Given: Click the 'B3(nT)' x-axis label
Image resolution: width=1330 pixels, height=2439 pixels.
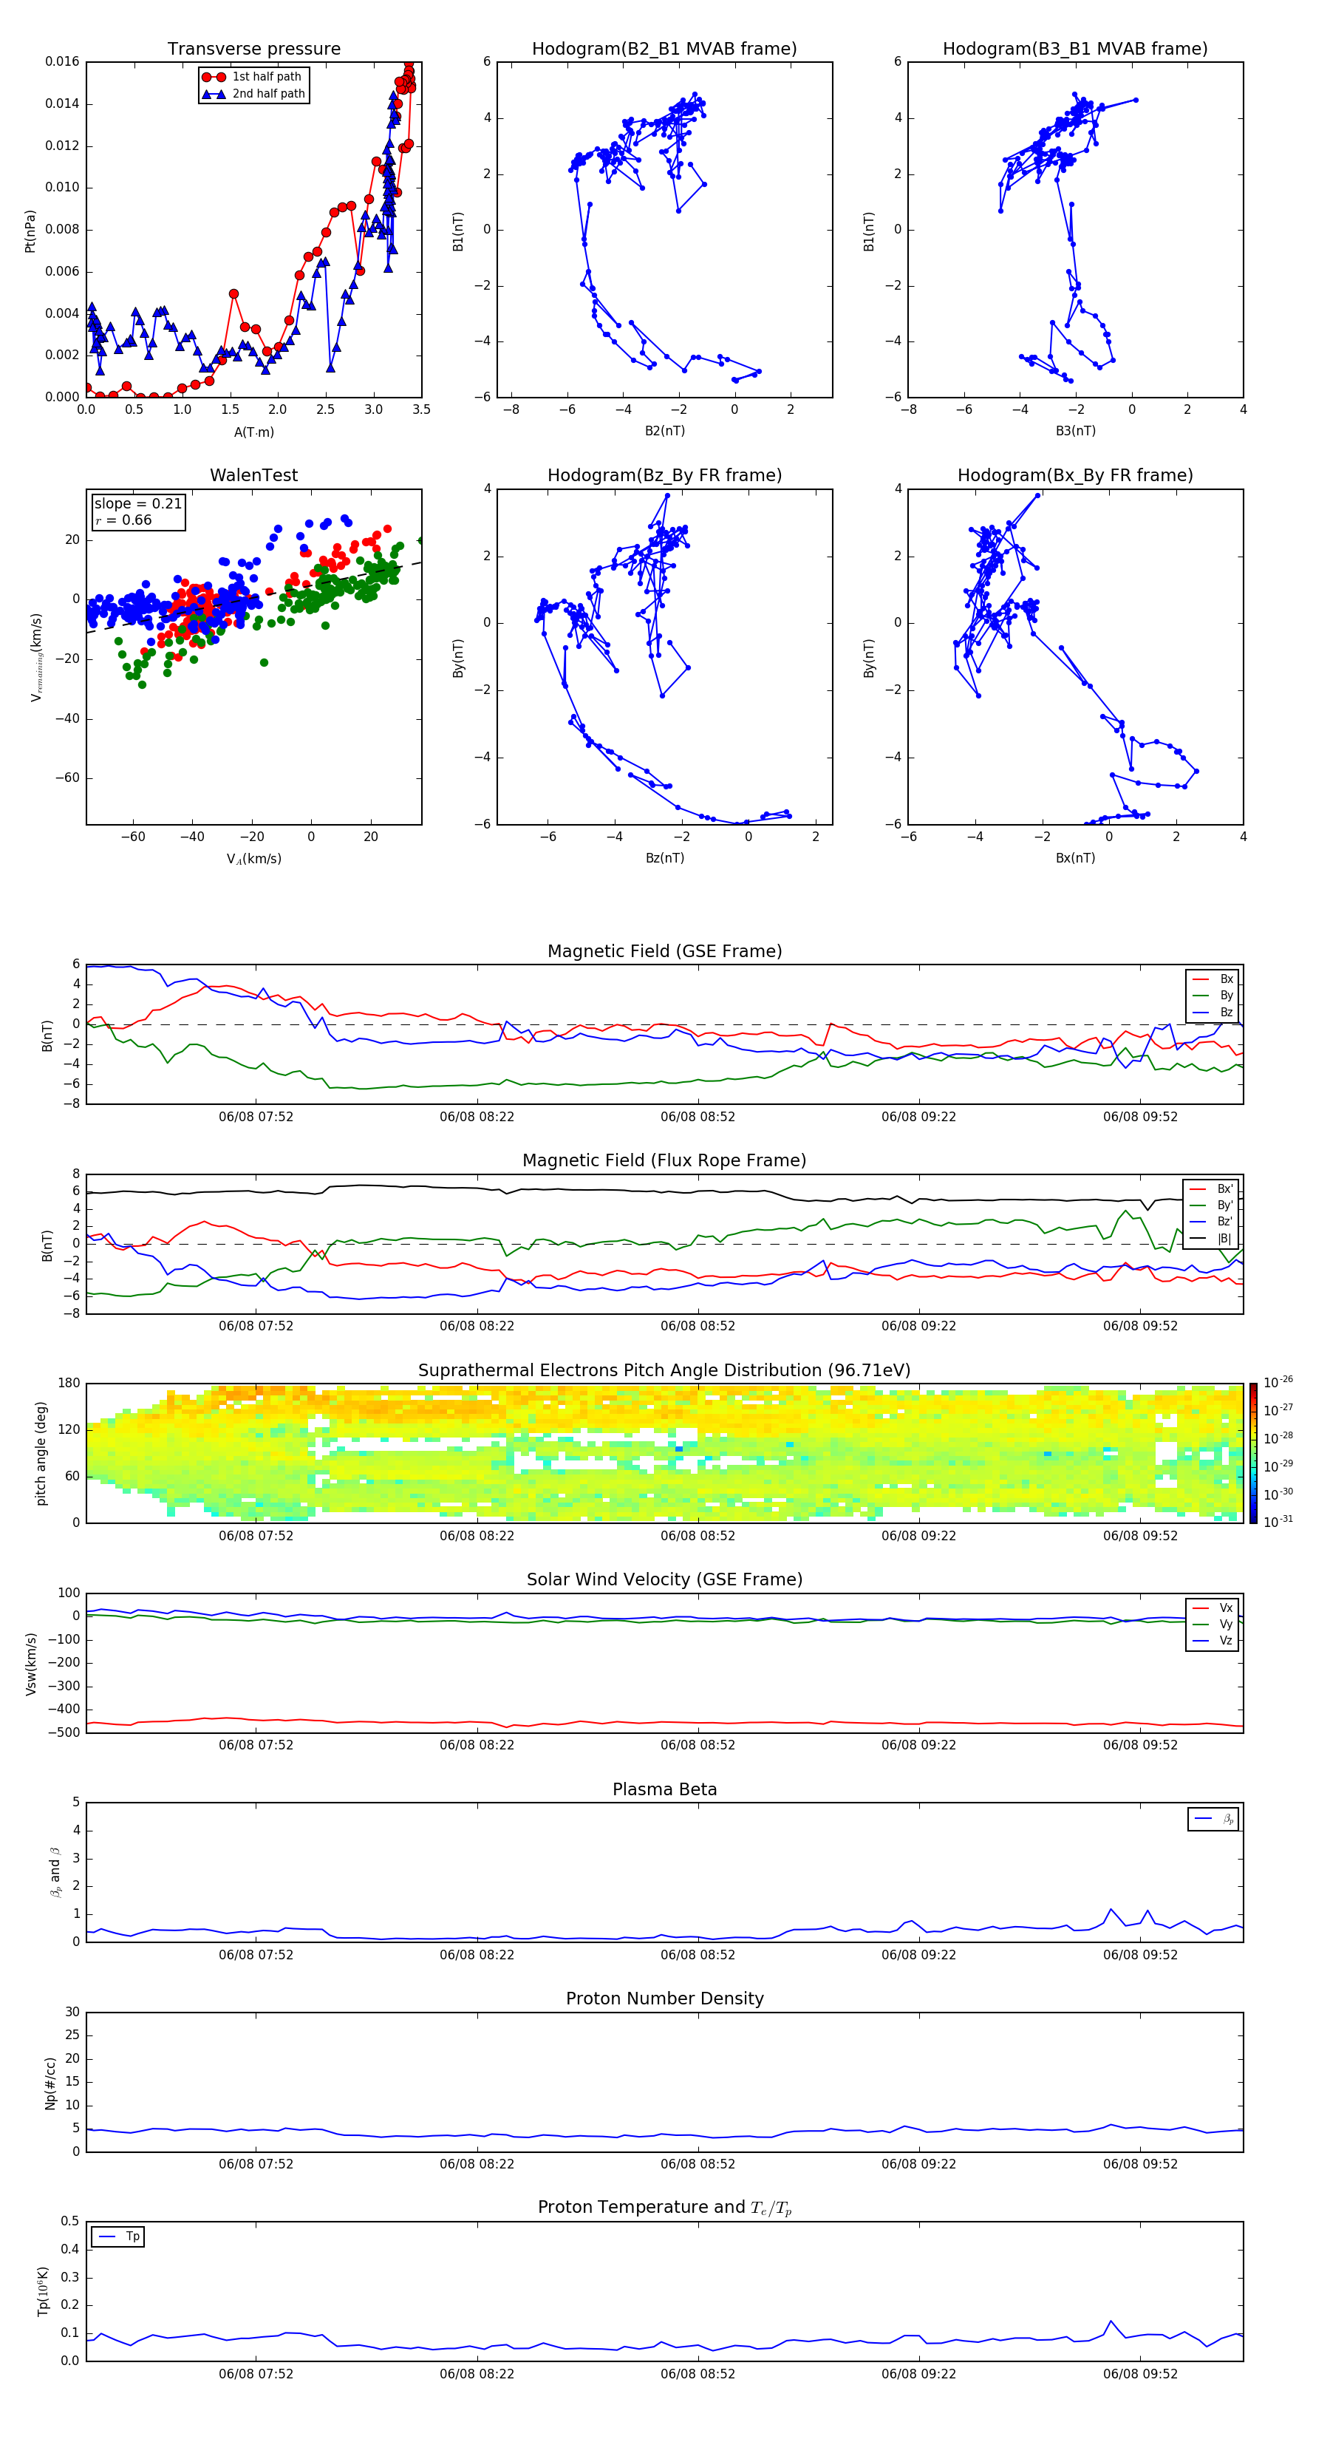Looking at the screenshot, I should [x=1075, y=431].
